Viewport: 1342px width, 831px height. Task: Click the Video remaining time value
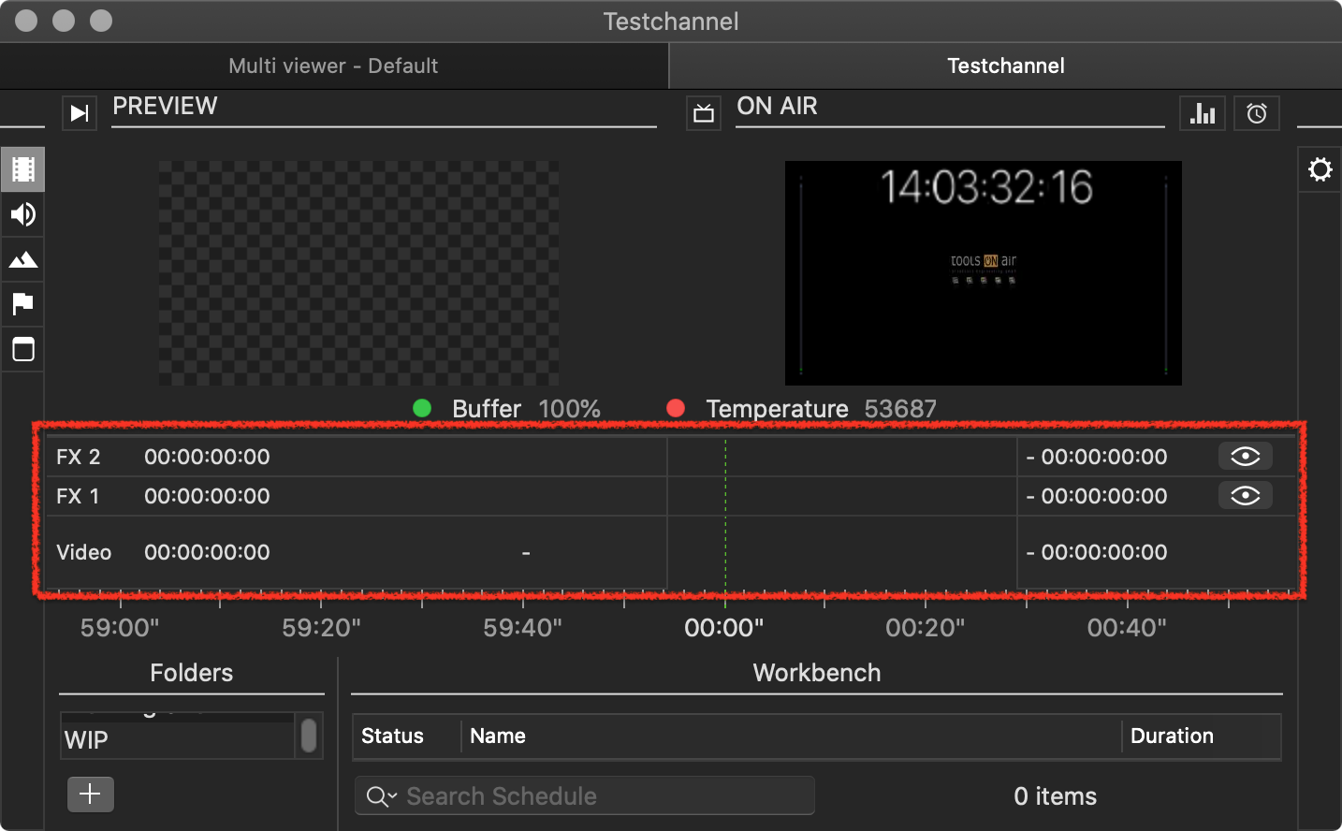point(1097,552)
